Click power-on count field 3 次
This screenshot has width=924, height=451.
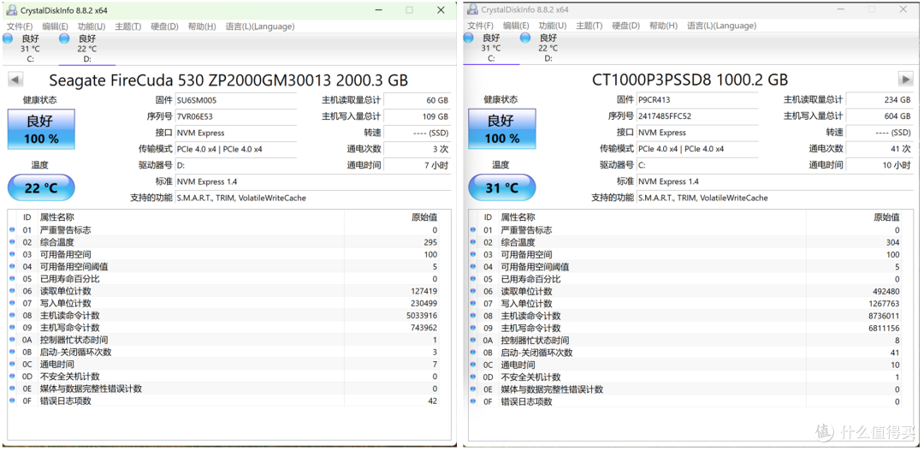point(418,149)
